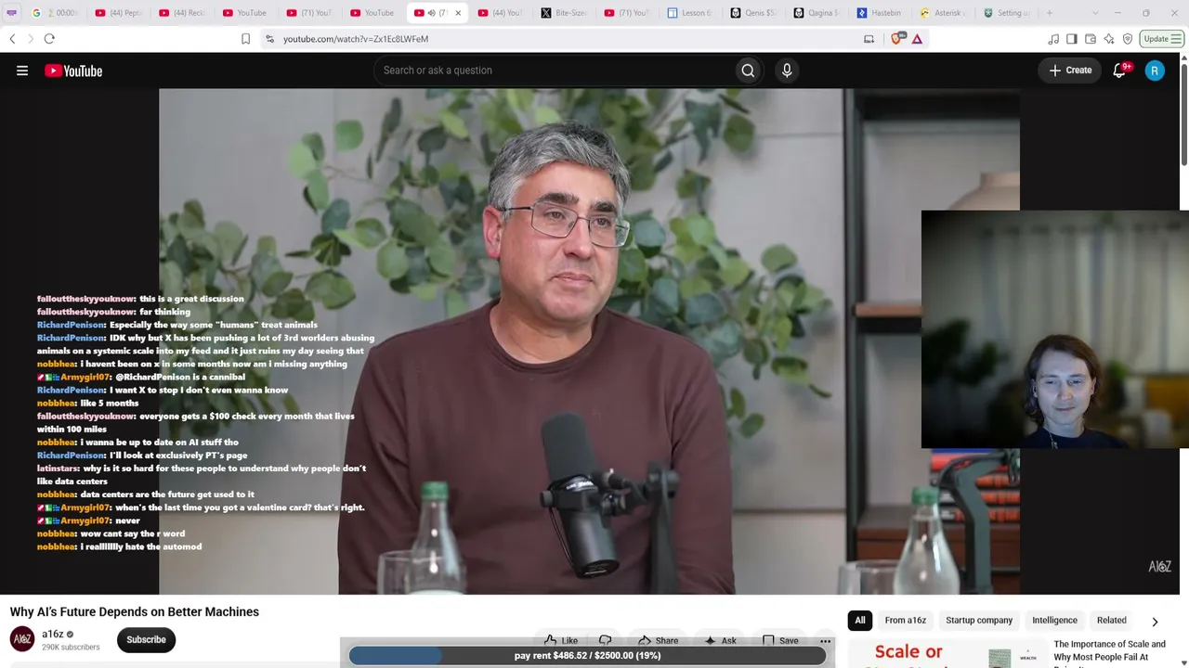Bookmark this page with the bookmark icon
Image resolution: width=1189 pixels, height=668 pixels.
coord(245,39)
